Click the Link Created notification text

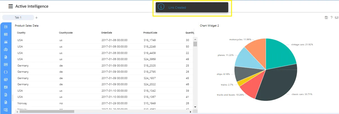pyautogui.click(x=177, y=8)
